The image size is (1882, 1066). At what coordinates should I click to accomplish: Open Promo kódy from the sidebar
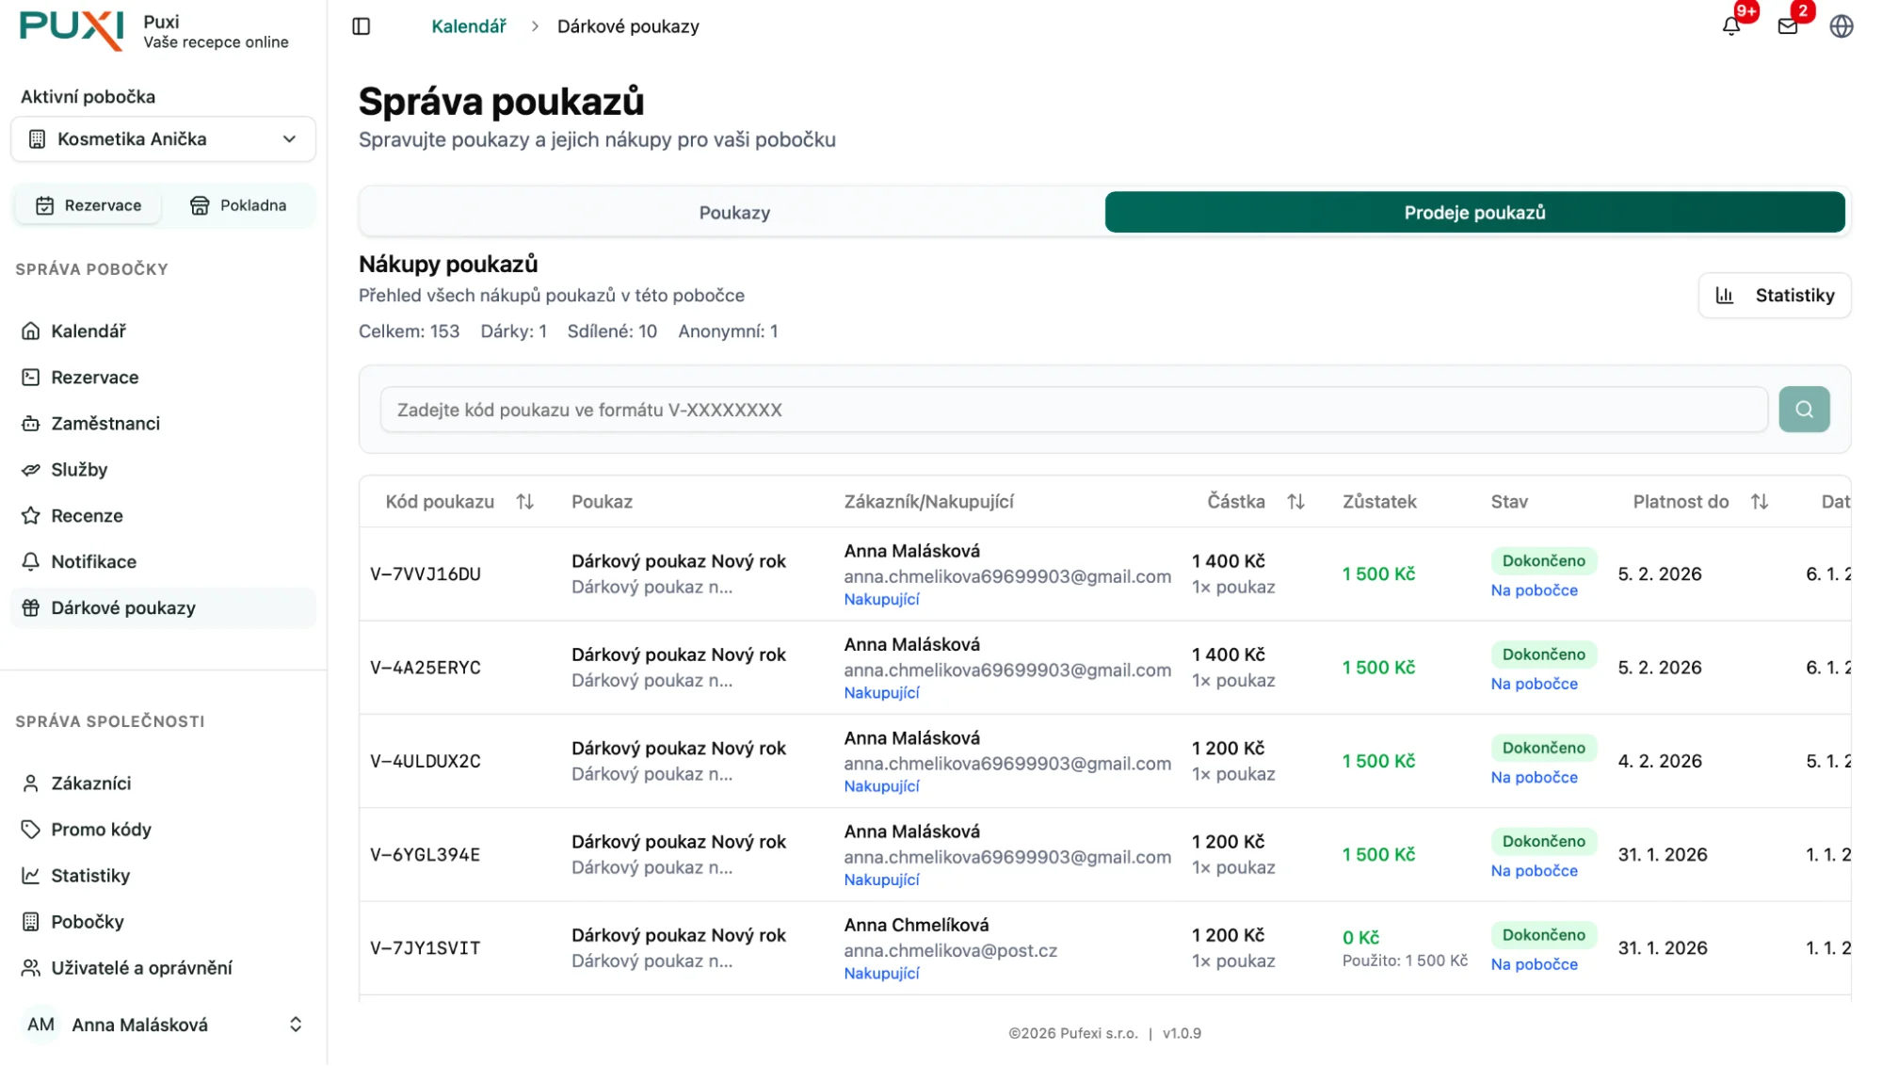(101, 830)
